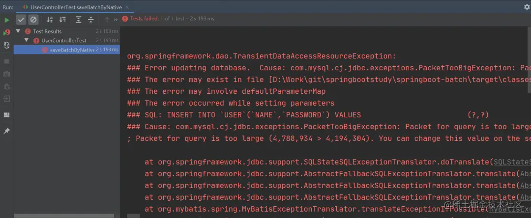
Task: Open the Restore Layout icon
Action: click(x=6, y=115)
